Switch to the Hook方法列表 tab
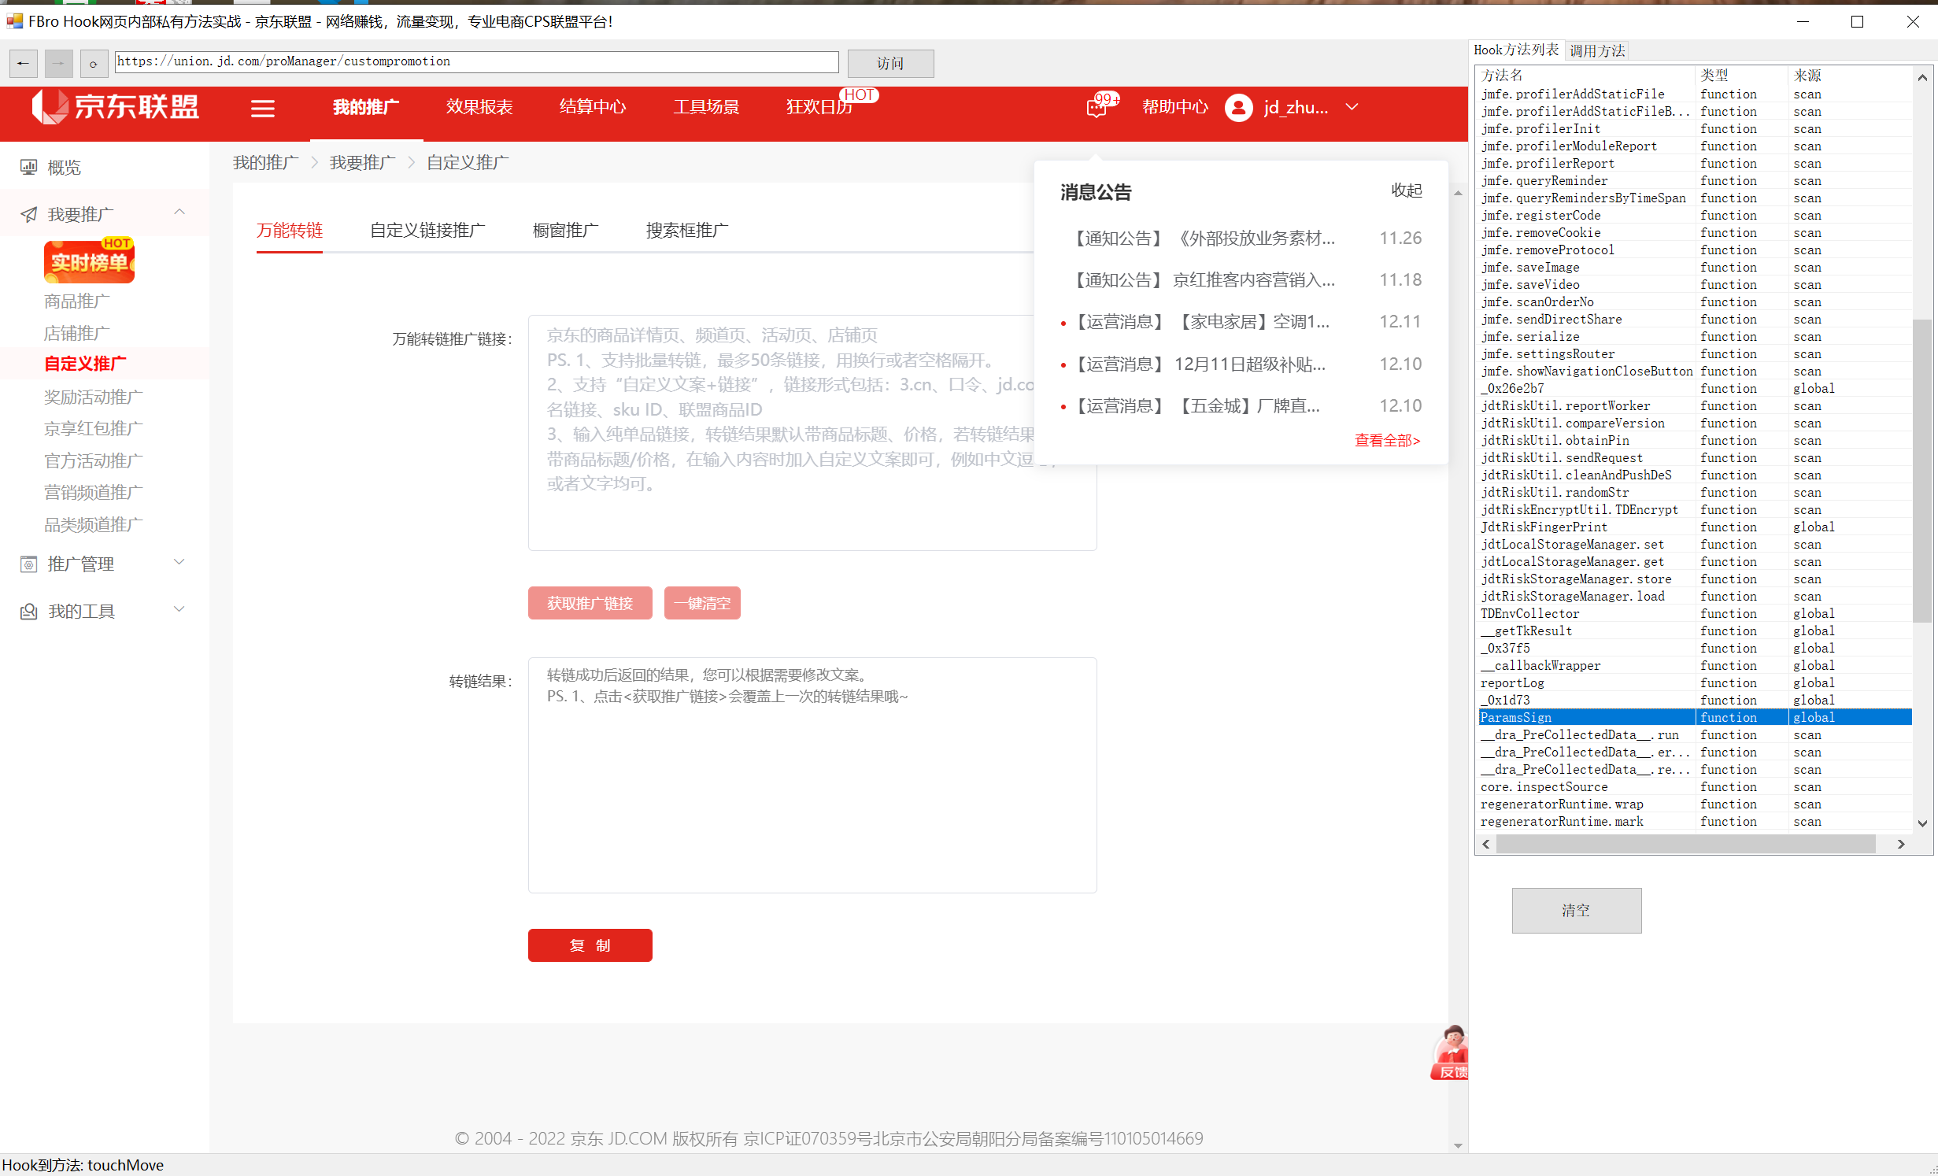This screenshot has width=1938, height=1176. tap(1516, 50)
